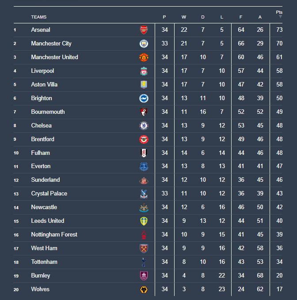This screenshot has height=300, width=297.
Task: Click the Arsenal club crest
Action: 144,30
